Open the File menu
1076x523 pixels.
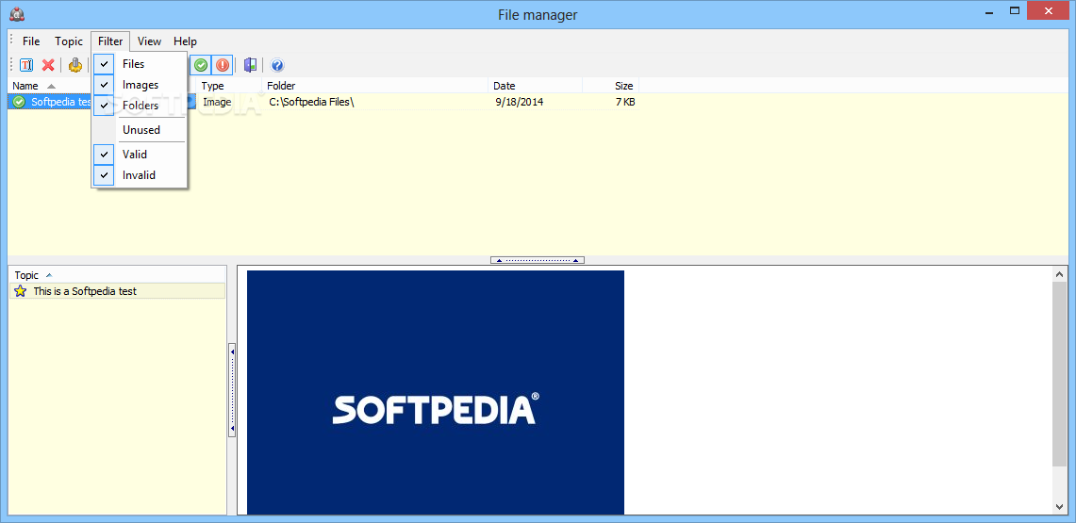(31, 41)
